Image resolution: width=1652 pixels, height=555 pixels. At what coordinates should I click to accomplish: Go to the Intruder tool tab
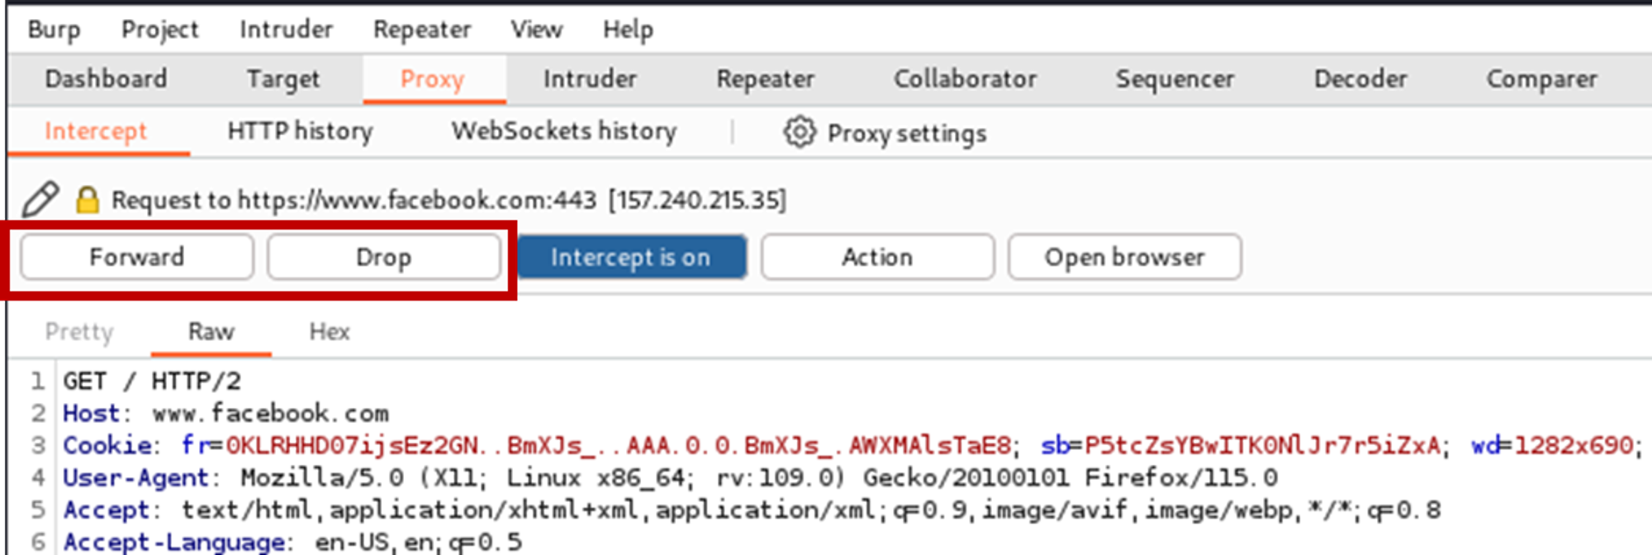(590, 79)
